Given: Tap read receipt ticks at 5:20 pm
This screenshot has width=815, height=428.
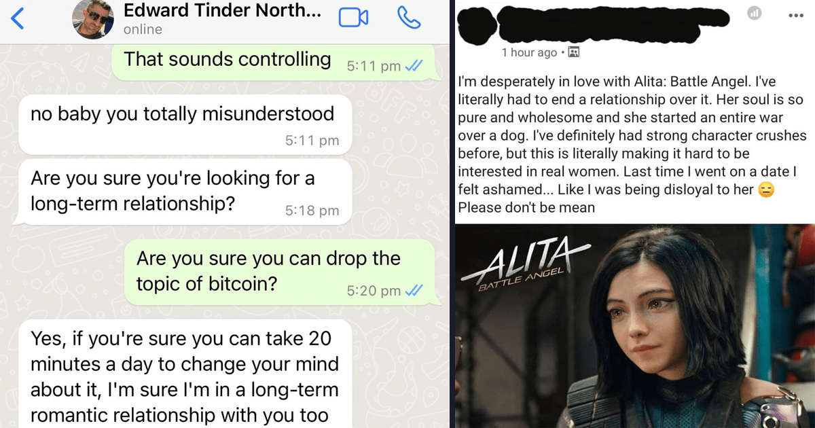Looking at the screenshot, I should 414,291.
